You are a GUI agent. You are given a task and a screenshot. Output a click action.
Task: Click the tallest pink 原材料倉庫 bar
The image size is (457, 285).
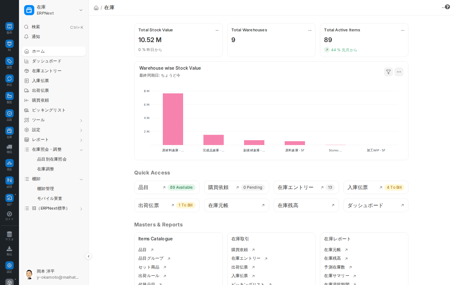(173, 119)
